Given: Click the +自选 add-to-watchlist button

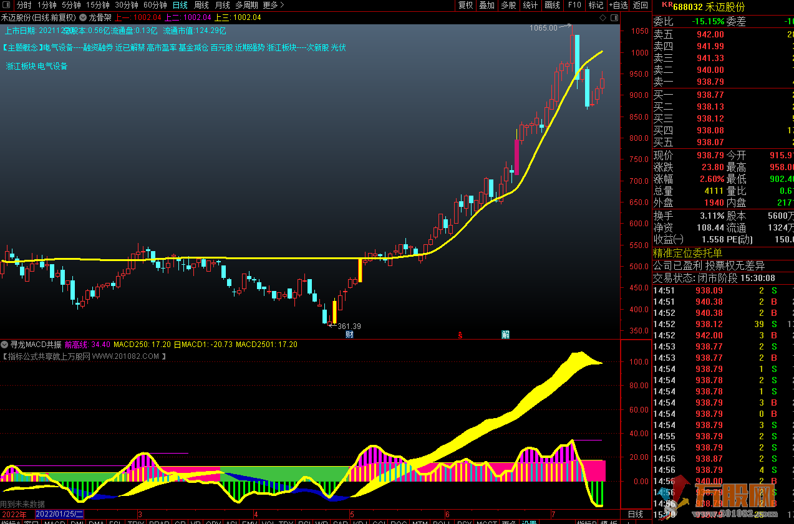Looking at the screenshot, I should point(617,5).
